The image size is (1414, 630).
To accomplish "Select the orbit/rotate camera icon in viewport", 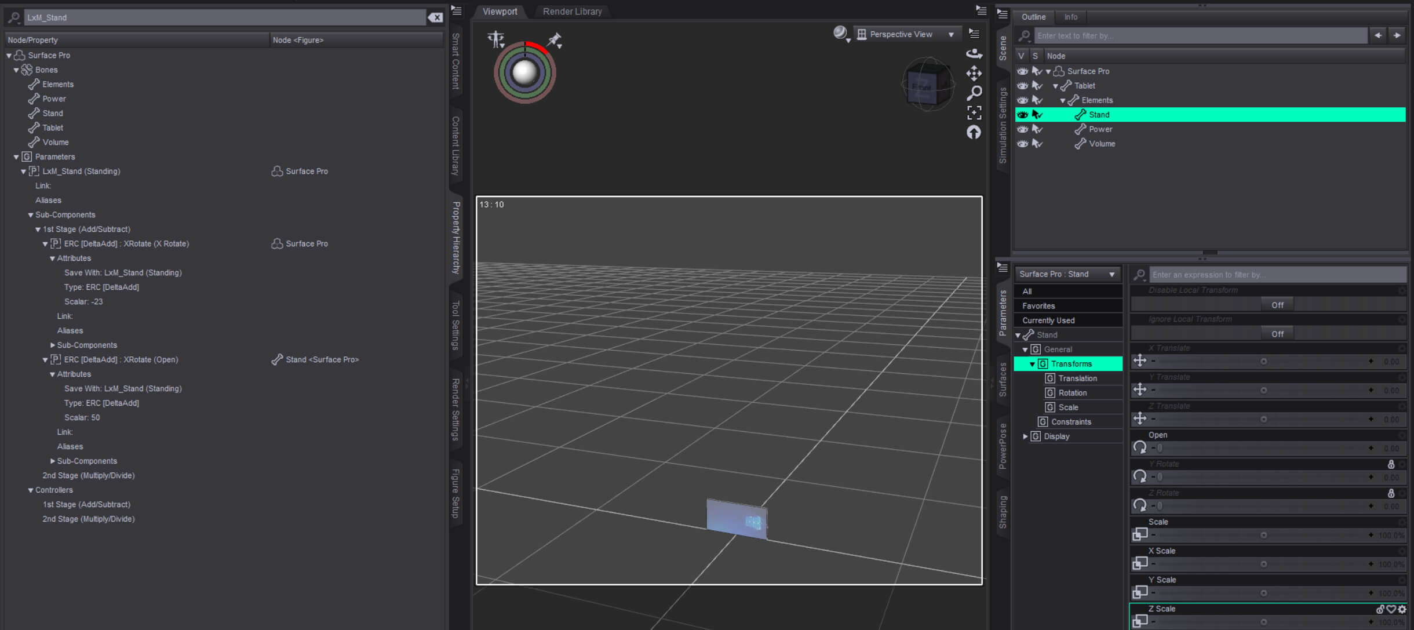I will 974,54.
